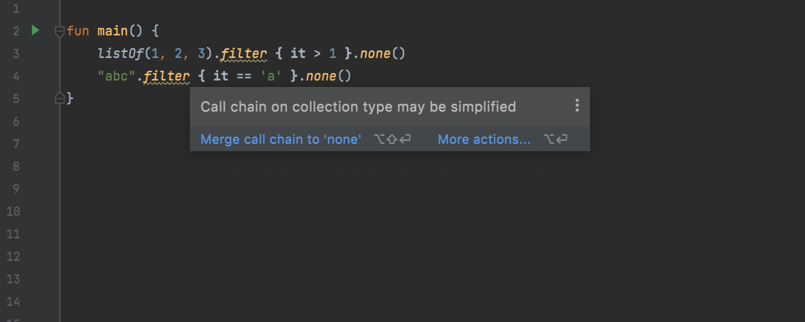The width and height of the screenshot is (805, 322).
Task: Open the three-dot popup options menu
Action: coord(577,105)
